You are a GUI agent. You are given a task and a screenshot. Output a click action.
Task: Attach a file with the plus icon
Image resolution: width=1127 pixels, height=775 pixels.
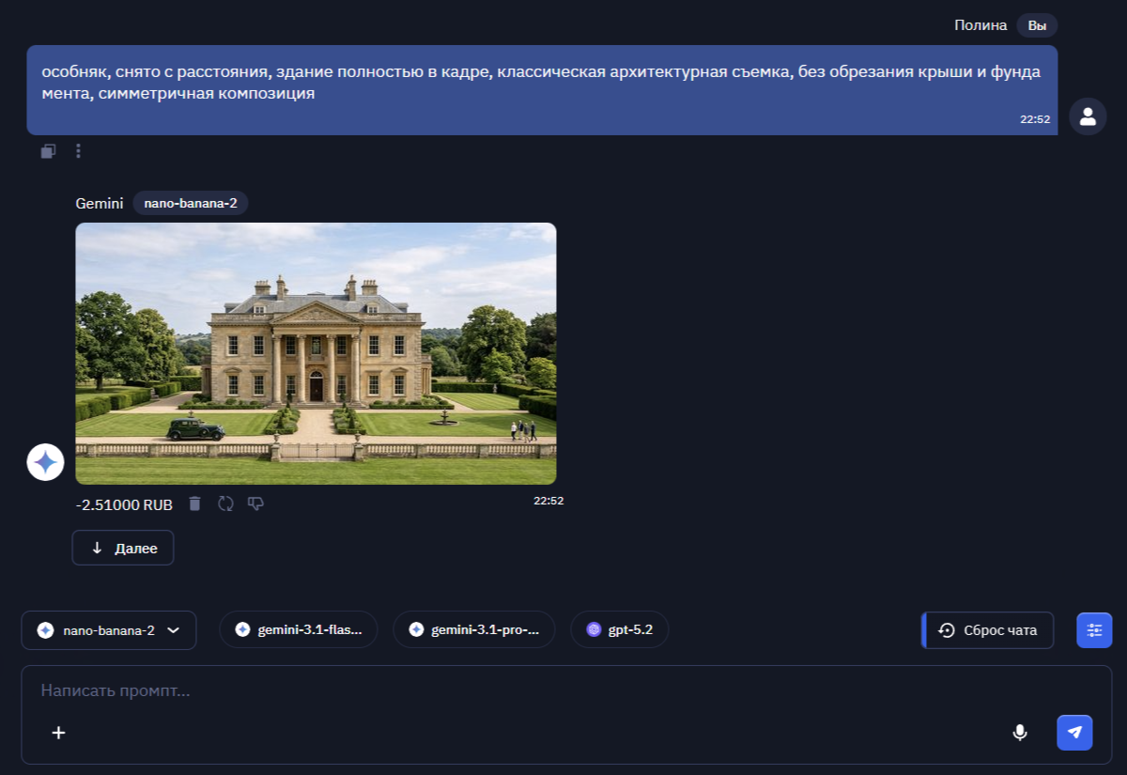coord(58,733)
